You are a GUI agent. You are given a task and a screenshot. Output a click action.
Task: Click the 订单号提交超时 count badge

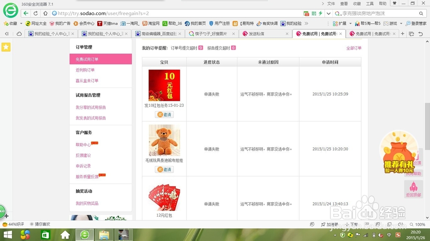[x=201, y=48]
